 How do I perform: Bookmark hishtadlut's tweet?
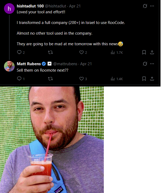144,52
